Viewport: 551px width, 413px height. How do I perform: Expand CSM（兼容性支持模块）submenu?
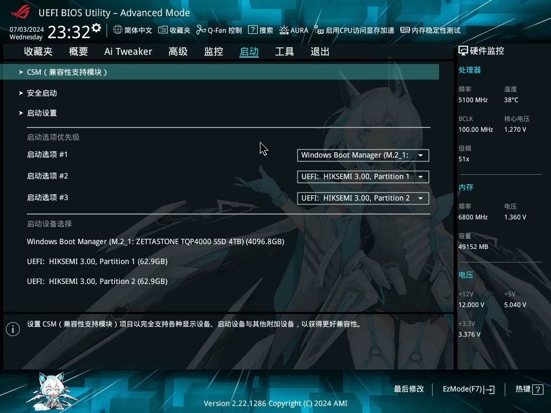pyautogui.click(x=220, y=72)
